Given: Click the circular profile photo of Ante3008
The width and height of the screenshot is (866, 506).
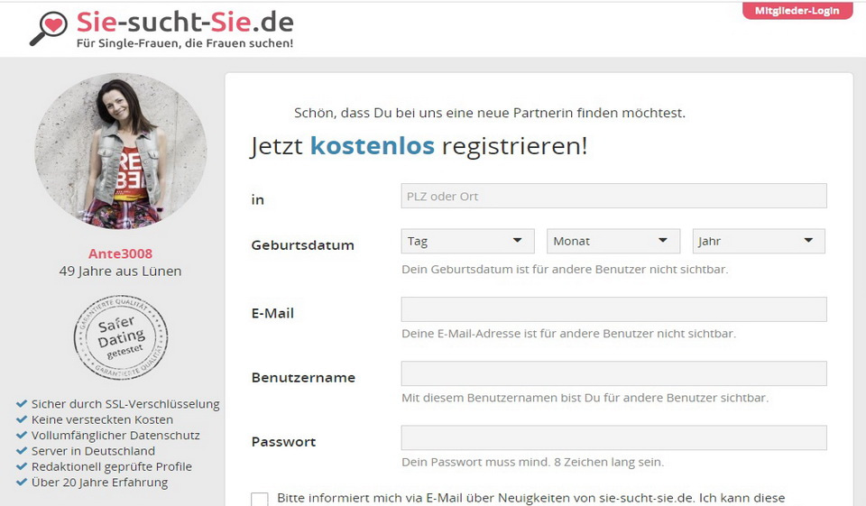Looking at the screenshot, I should [x=120, y=152].
